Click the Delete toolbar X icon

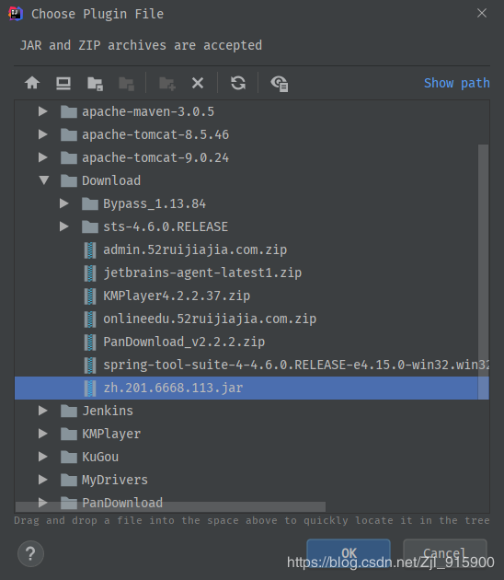tap(198, 83)
